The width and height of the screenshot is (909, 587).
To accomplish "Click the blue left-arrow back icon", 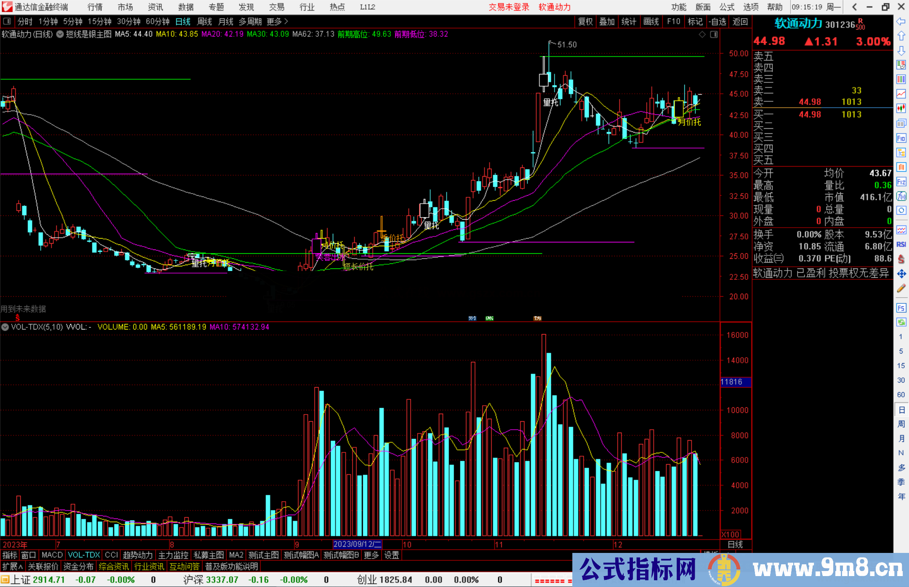I will [901, 21].
